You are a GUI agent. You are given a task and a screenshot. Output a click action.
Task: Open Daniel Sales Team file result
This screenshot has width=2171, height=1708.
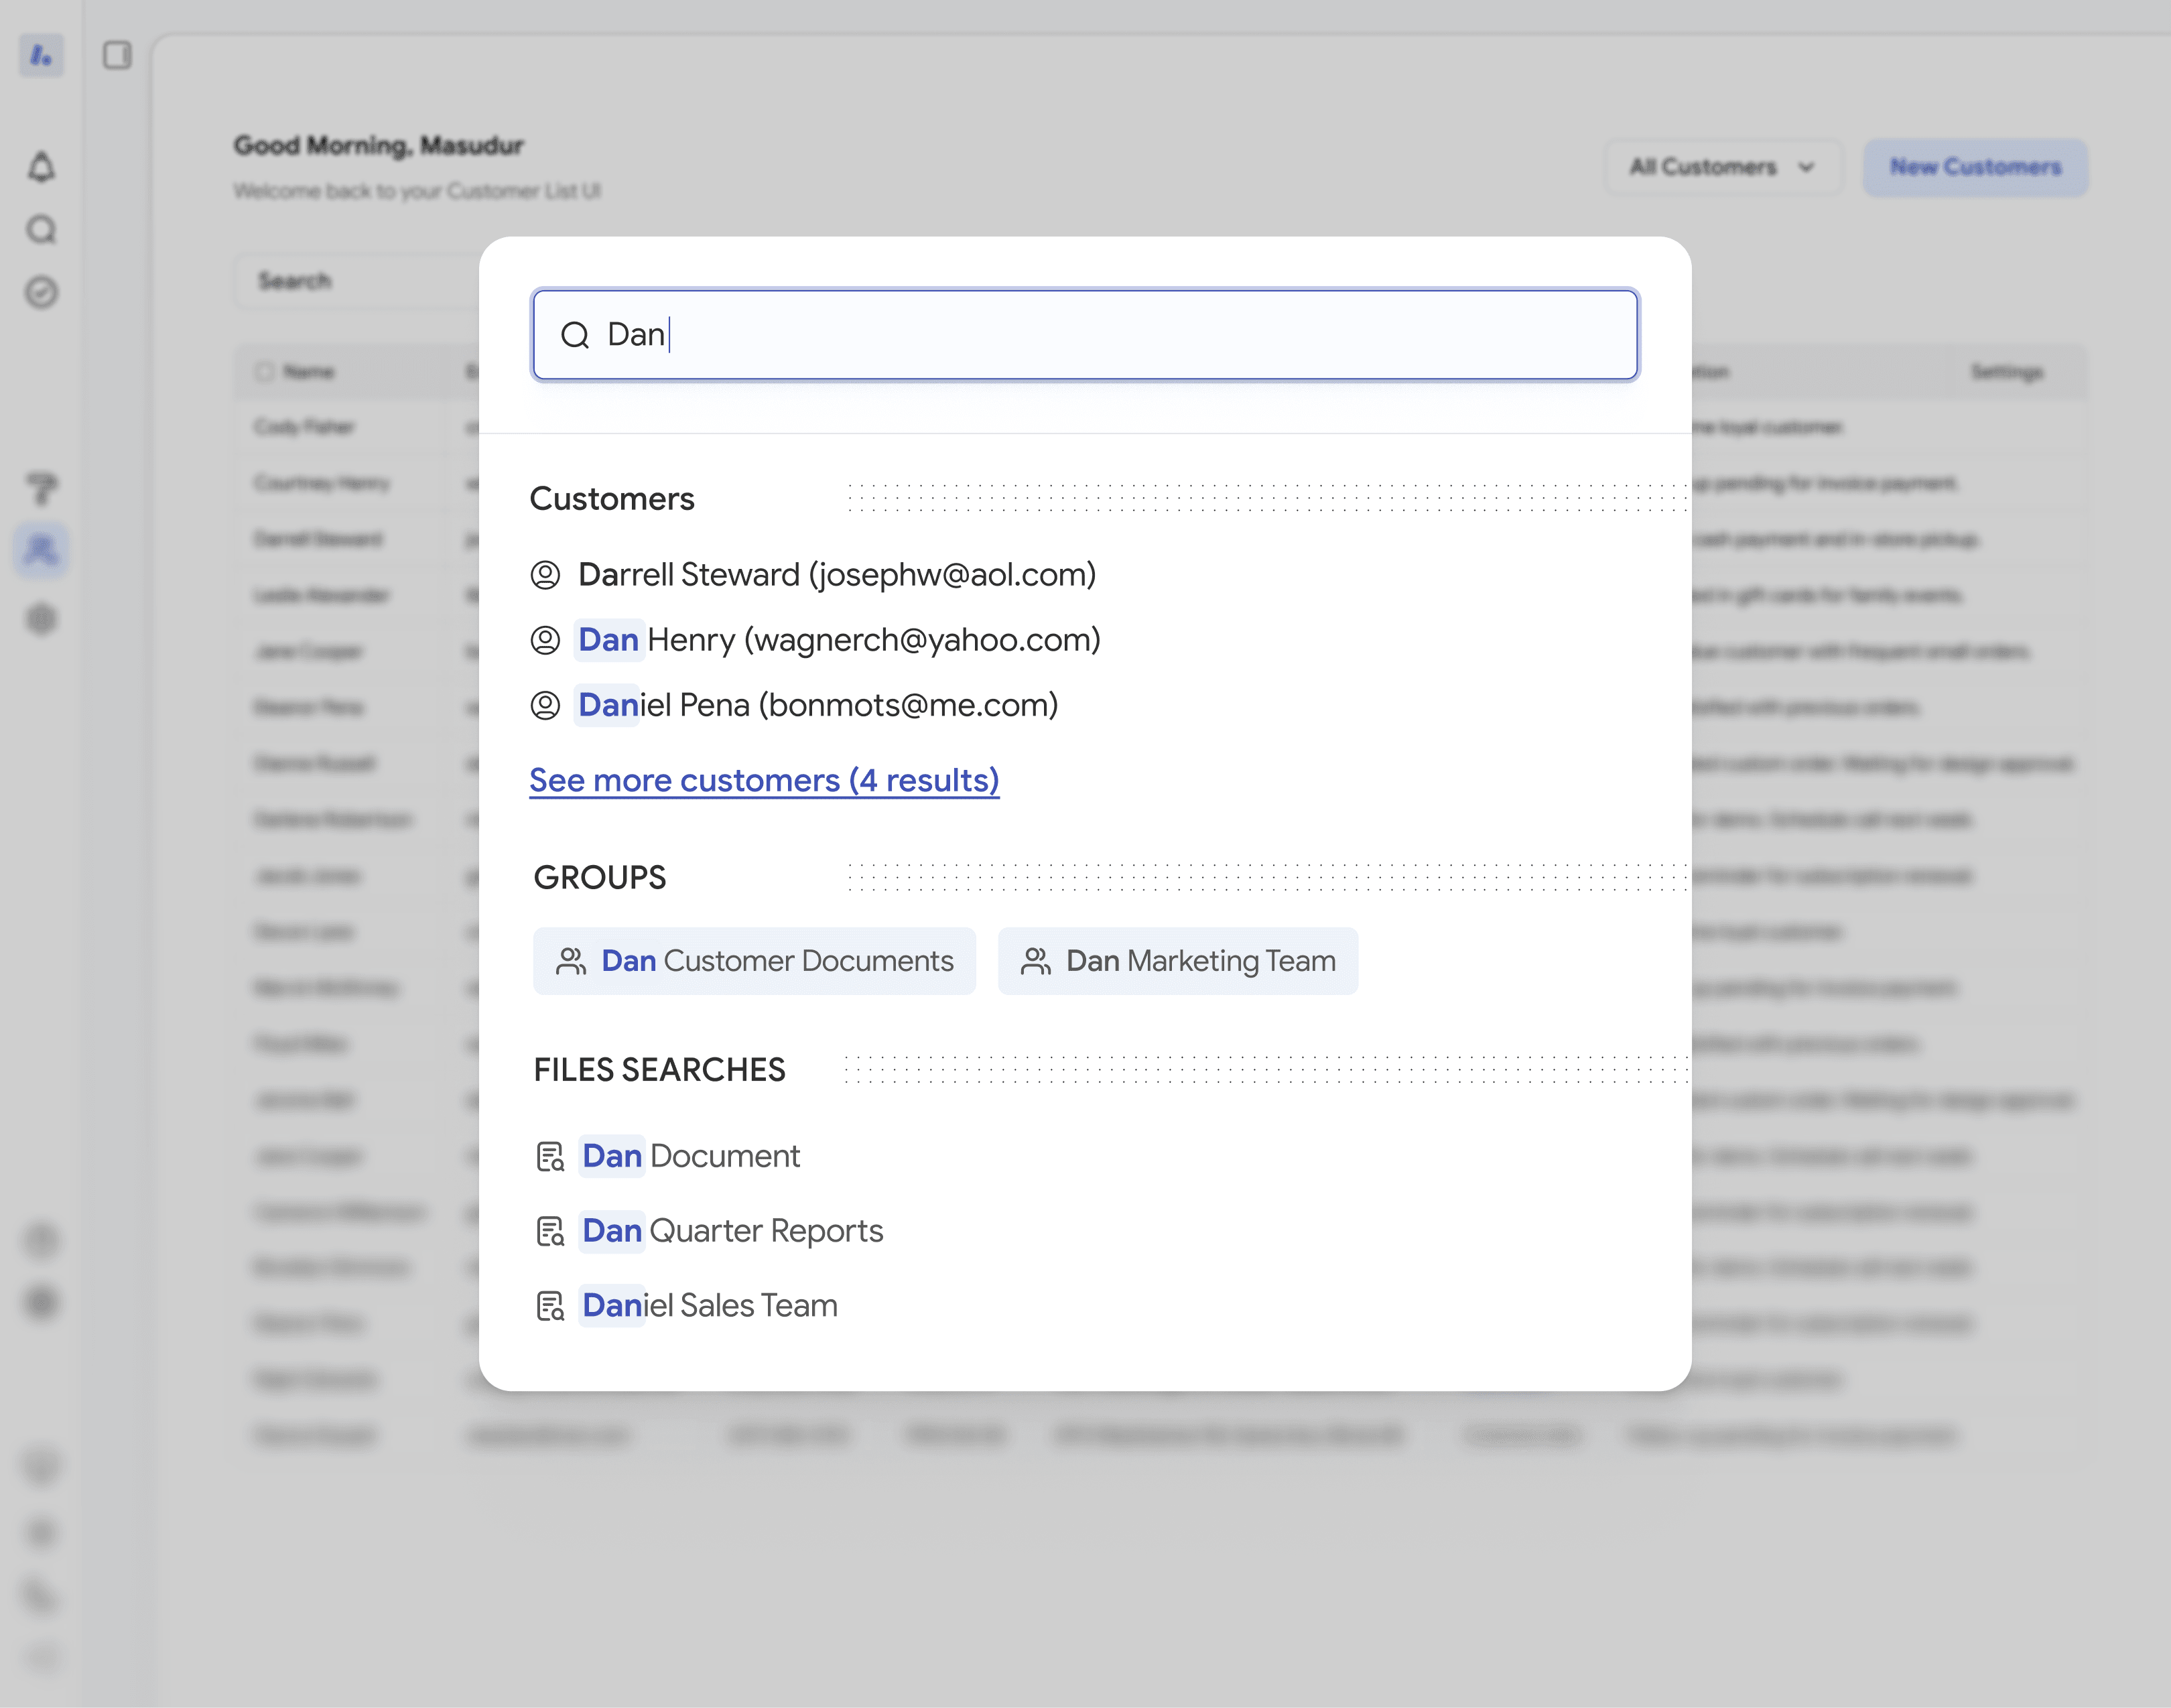[709, 1306]
